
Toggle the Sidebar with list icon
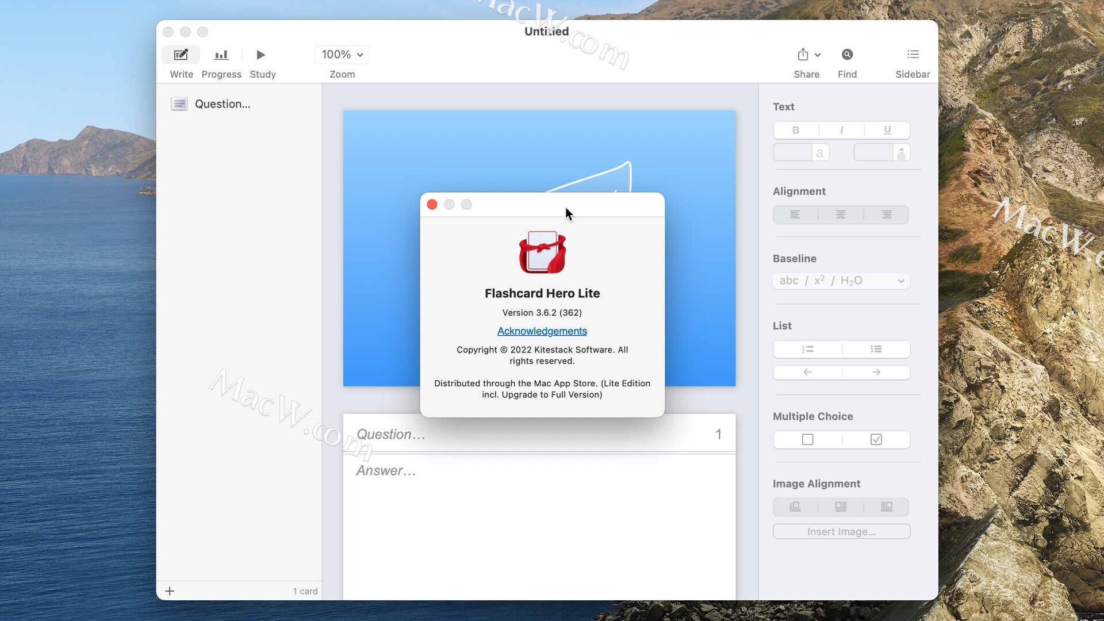[913, 55]
